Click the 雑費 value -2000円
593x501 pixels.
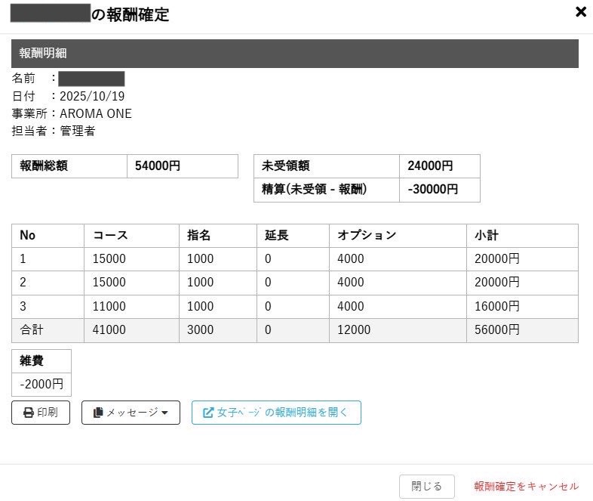[x=41, y=384]
